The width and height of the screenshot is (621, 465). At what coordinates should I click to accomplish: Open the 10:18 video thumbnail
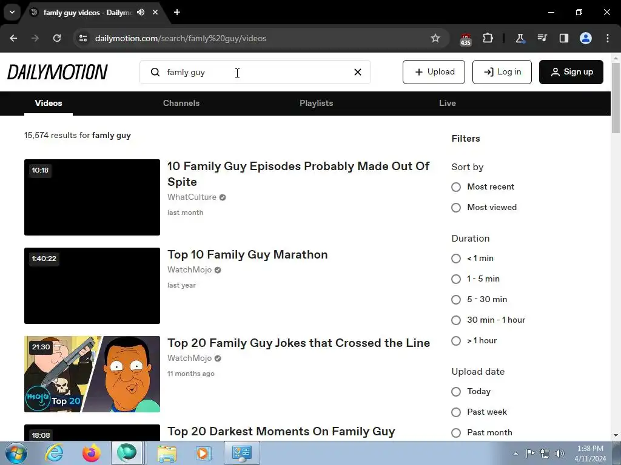point(92,197)
